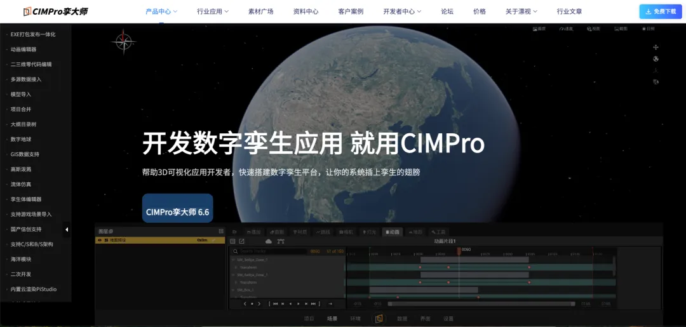This screenshot has height=327, width=686.
Task: Select the four-arrow move tool
Action: tap(656, 47)
